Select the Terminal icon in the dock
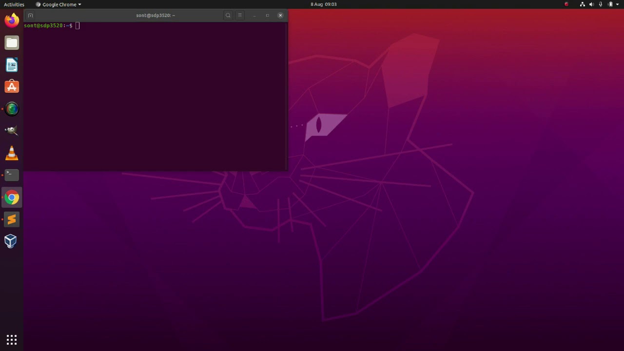This screenshot has height=351, width=624. 12,175
